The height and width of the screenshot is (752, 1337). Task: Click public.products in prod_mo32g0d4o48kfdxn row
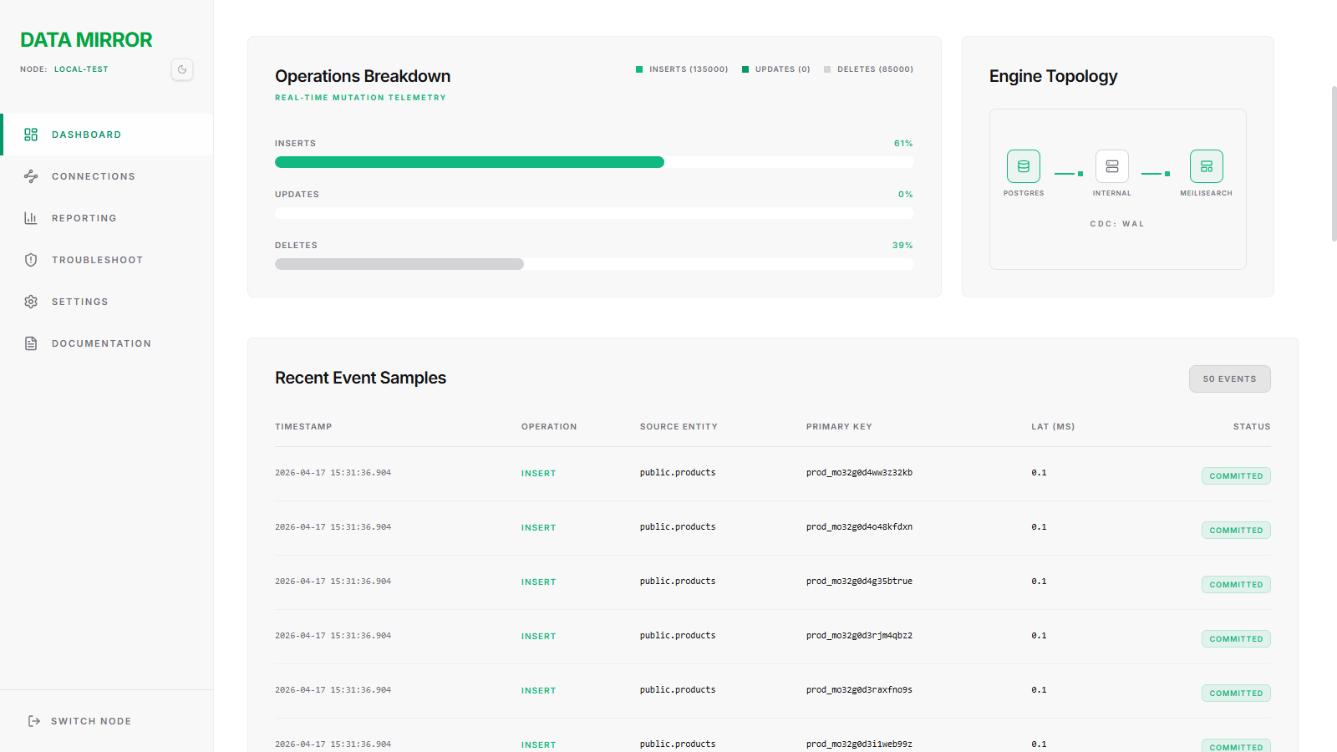678,527
